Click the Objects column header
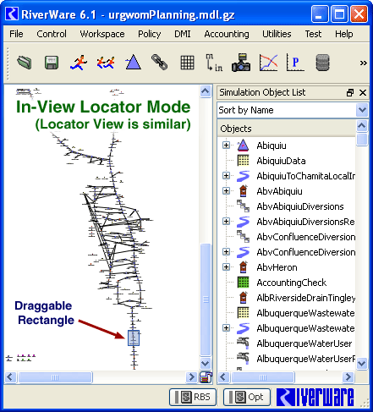Screen dimensions: 373x412 tap(287, 129)
